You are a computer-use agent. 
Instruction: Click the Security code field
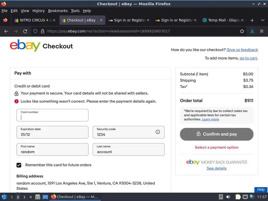point(129,132)
